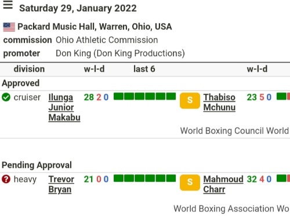Open Trevor Bryan's profile

61,184
